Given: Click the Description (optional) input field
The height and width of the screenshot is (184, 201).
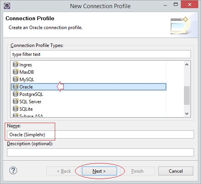Looking at the screenshot, I should pos(100,152).
